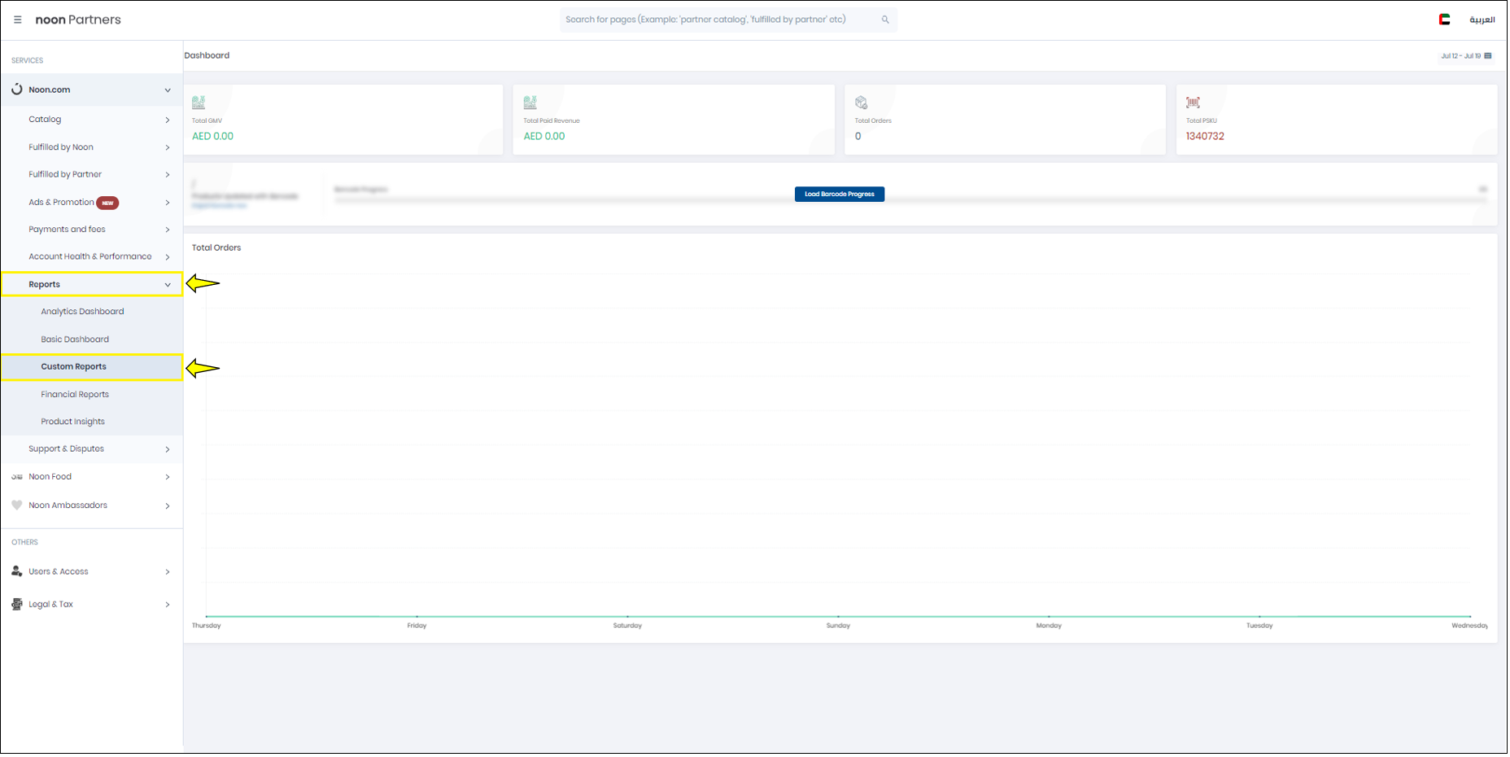
Task: Collapse the Noon.com services group
Action: click(x=168, y=90)
